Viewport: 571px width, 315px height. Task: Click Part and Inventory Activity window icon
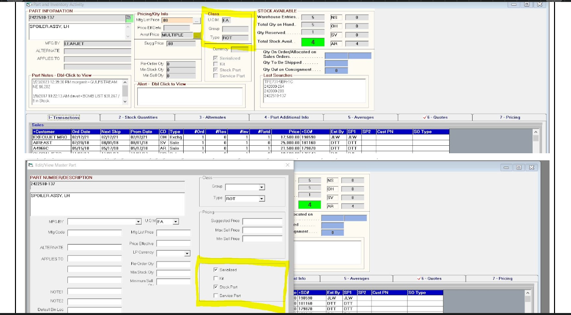point(28,4)
